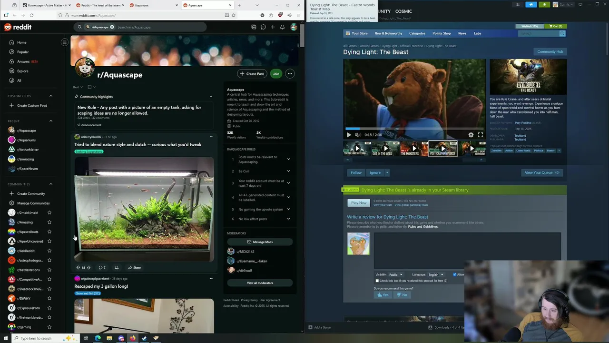Collapse the Recent section in sidebar
The image size is (609, 343).
[51, 121]
